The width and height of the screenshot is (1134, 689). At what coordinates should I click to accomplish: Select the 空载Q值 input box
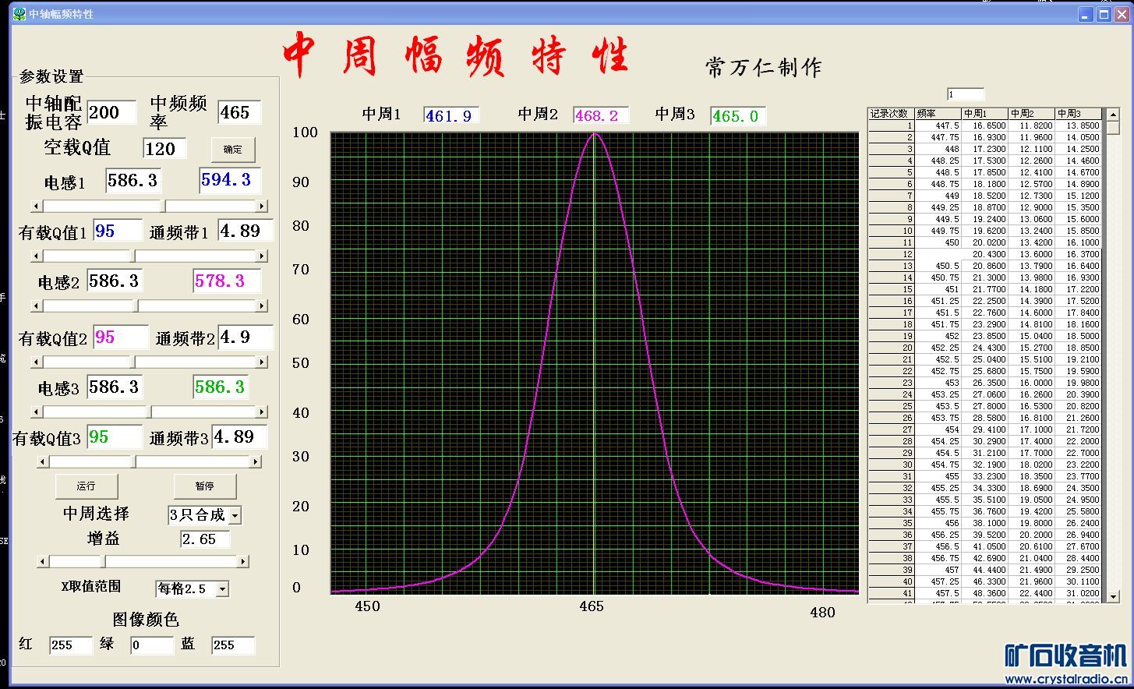pos(164,149)
